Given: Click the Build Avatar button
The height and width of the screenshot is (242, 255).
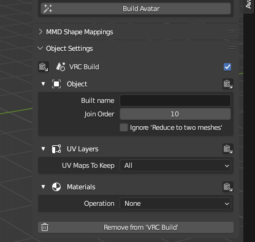Looking at the screenshot, I should (x=135, y=9).
